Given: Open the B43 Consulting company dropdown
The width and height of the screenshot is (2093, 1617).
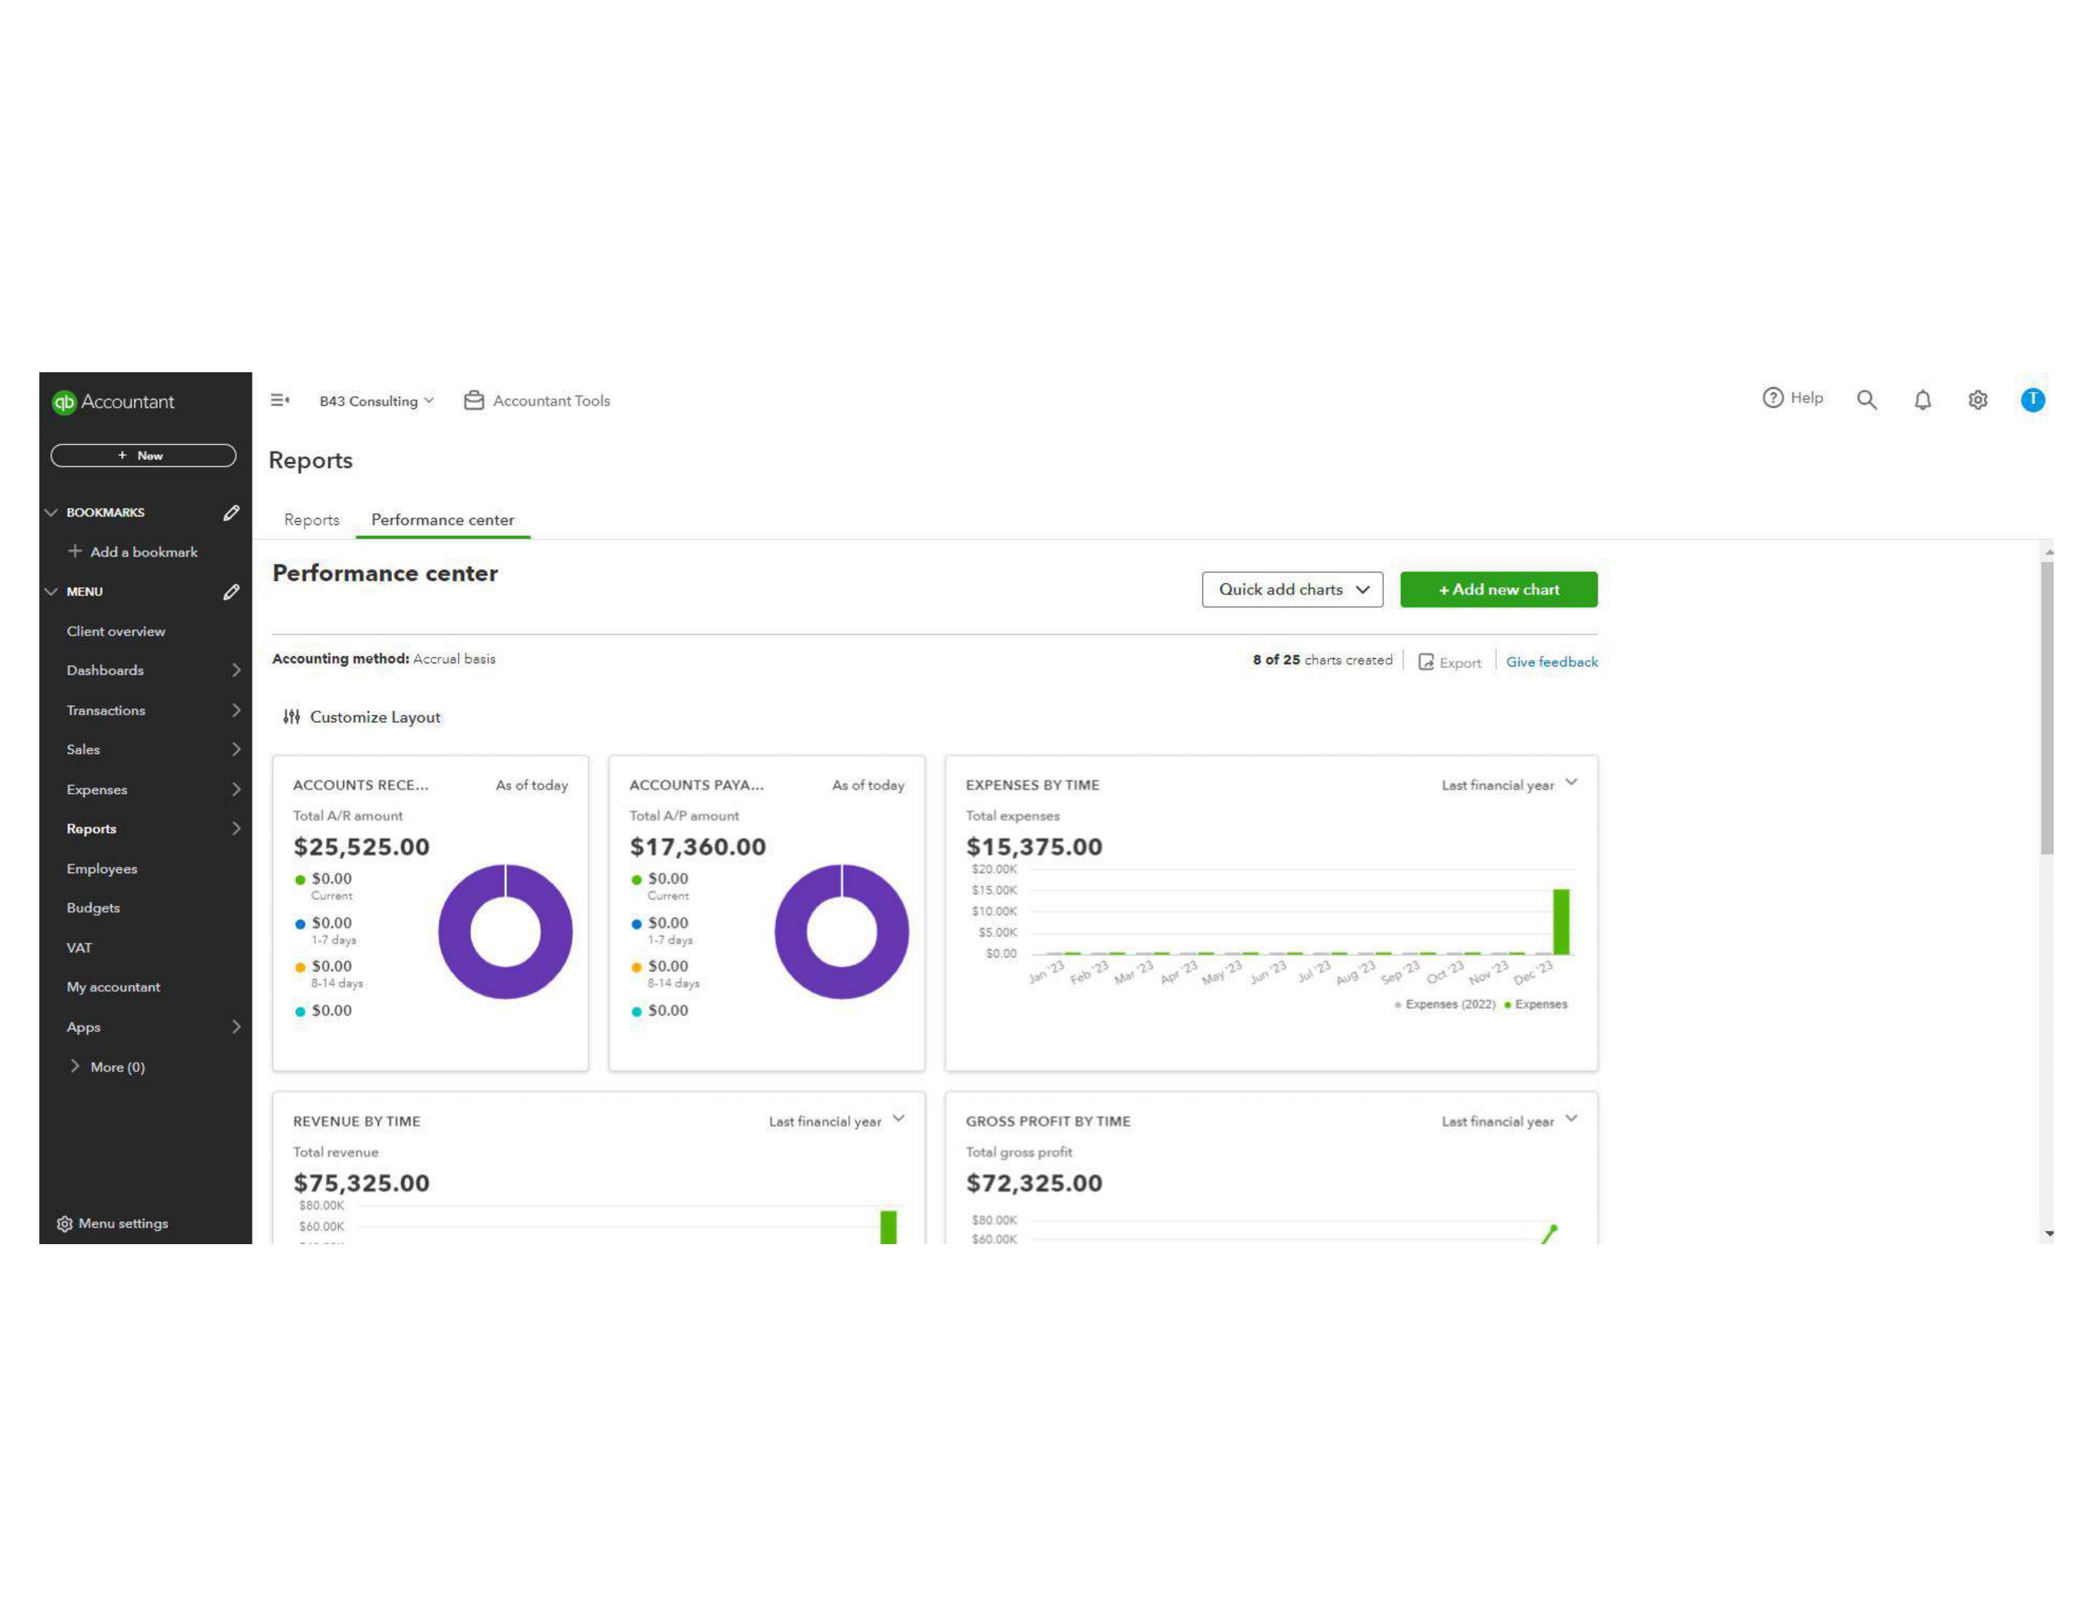Looking at the screenshot, I should pos(375,400).
